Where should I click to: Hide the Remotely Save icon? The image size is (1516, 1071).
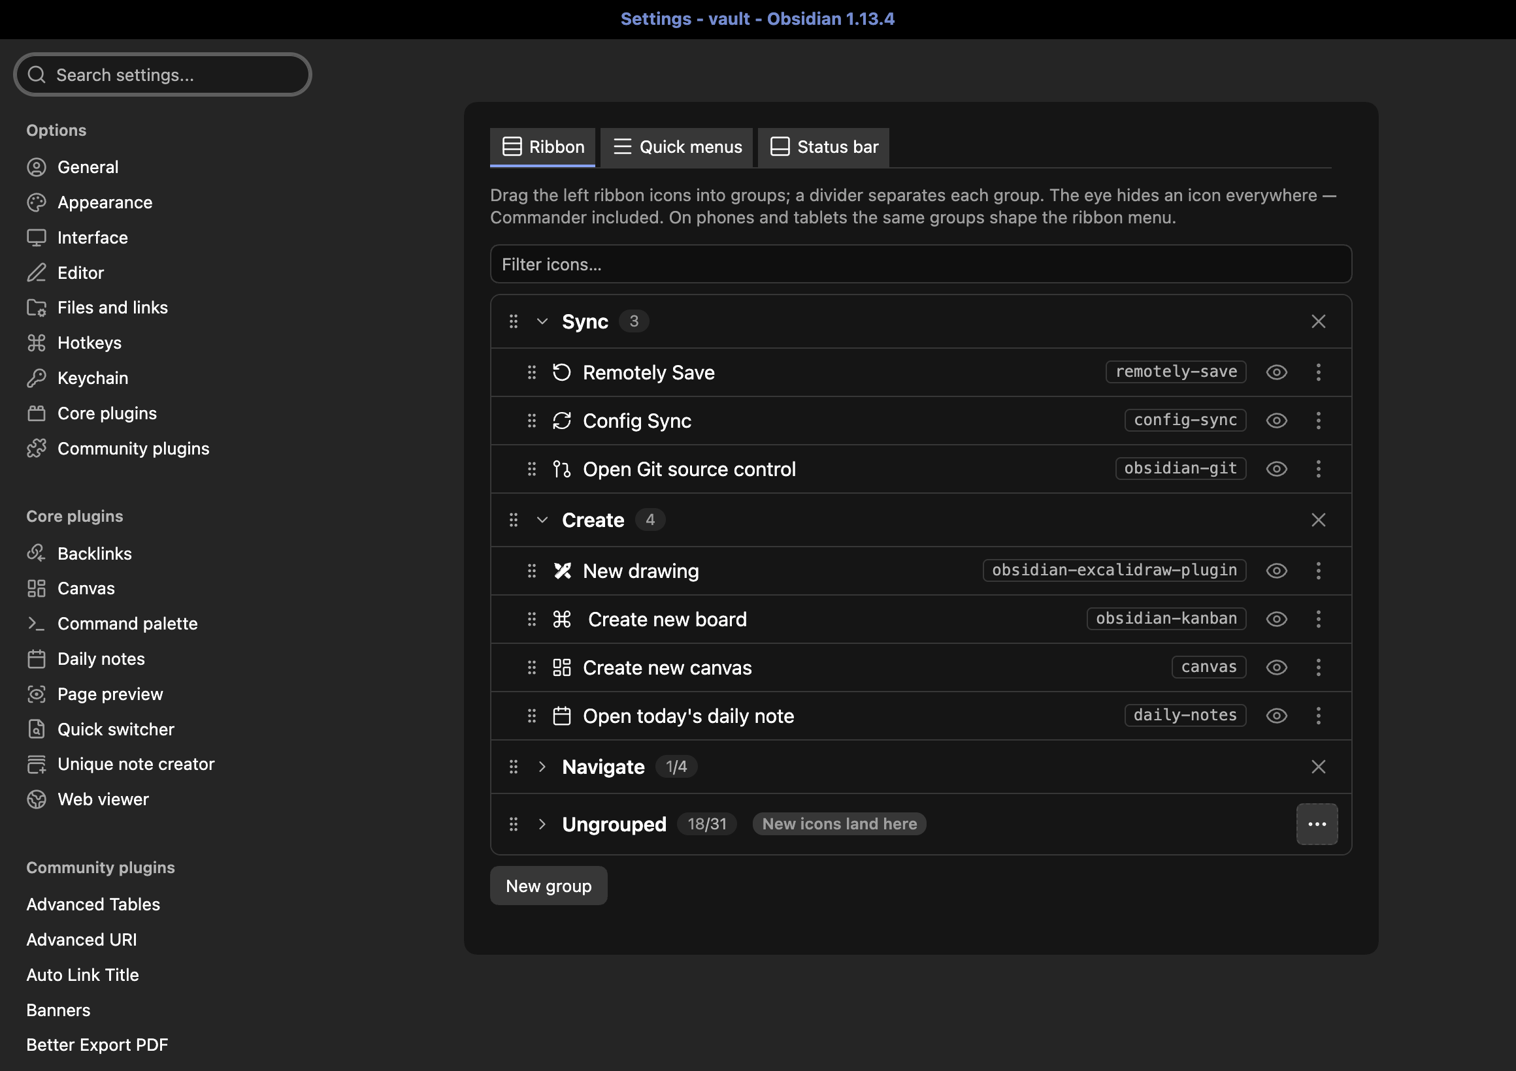click(1277, 372)
